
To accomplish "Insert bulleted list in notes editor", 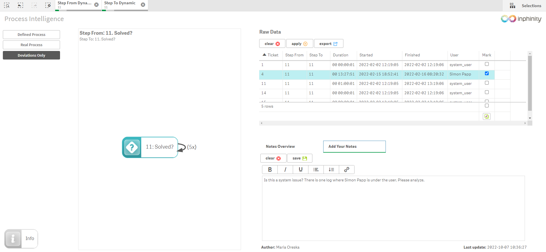I will tap(316, 170).
